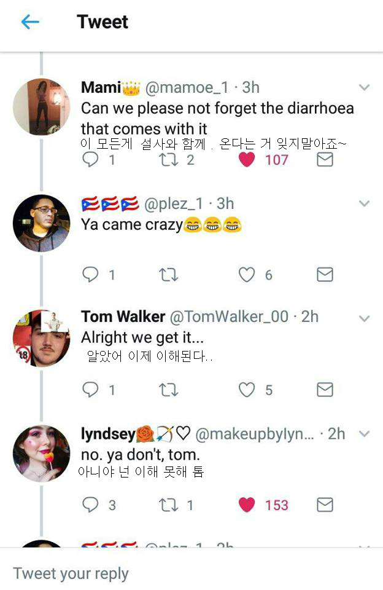
Task: Type in the "Tweet your reply" field
Action: (184, 573)
